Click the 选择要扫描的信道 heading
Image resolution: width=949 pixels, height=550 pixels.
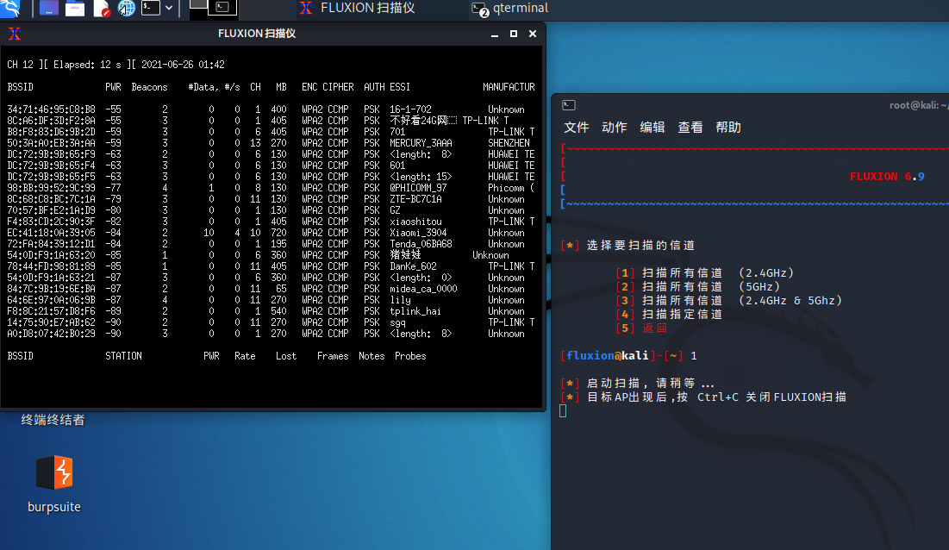point(627,246)
